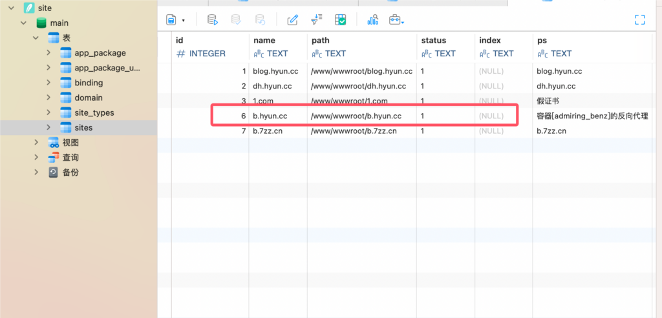
Task: Click the path column header
Action: tap(362, 47)
